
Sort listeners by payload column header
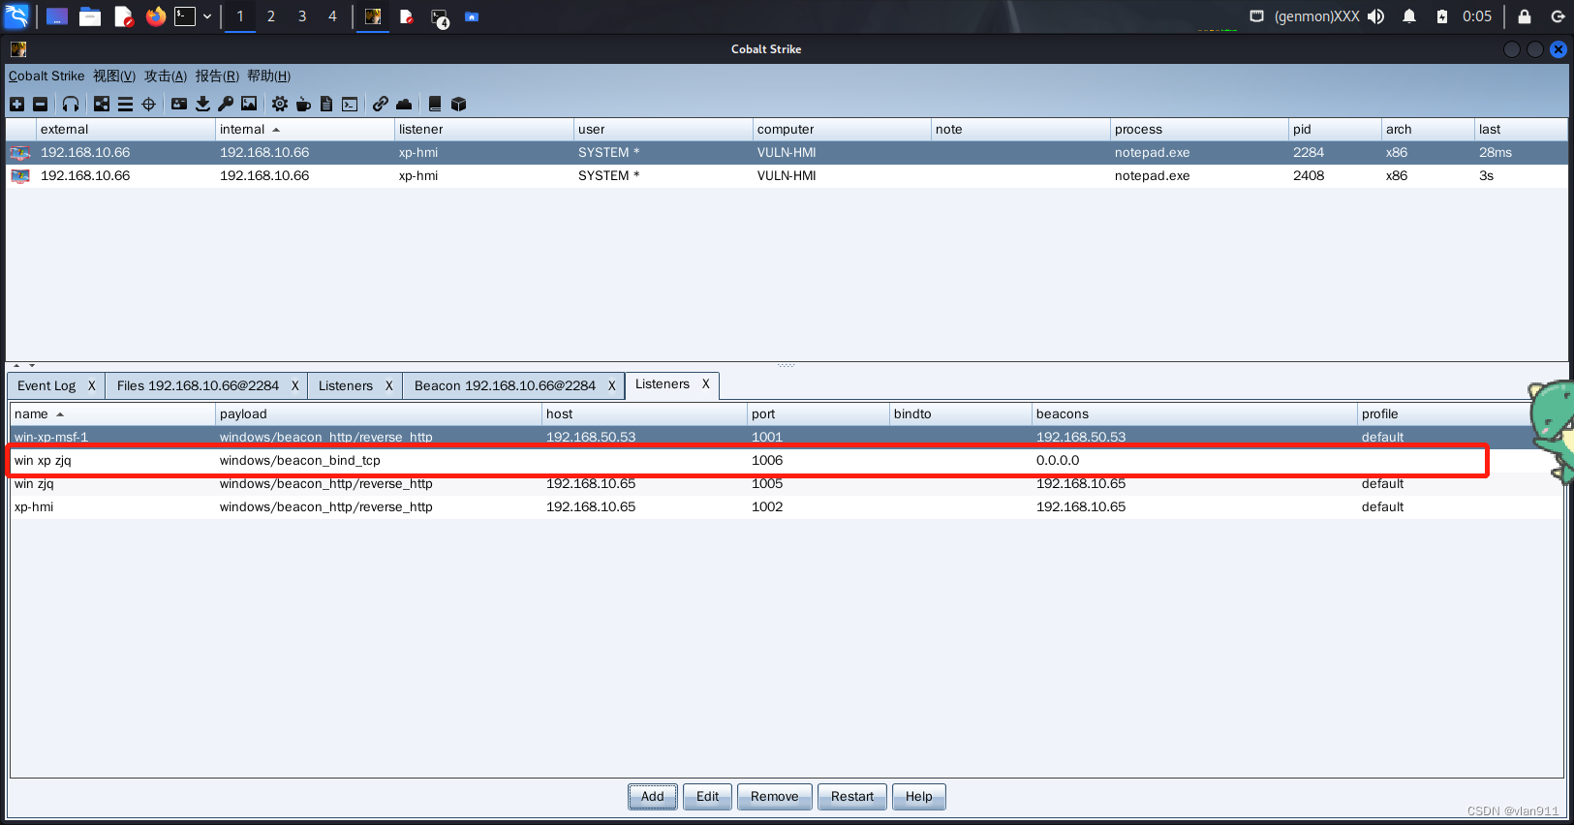pyautogui.click(x=379, y=414)
